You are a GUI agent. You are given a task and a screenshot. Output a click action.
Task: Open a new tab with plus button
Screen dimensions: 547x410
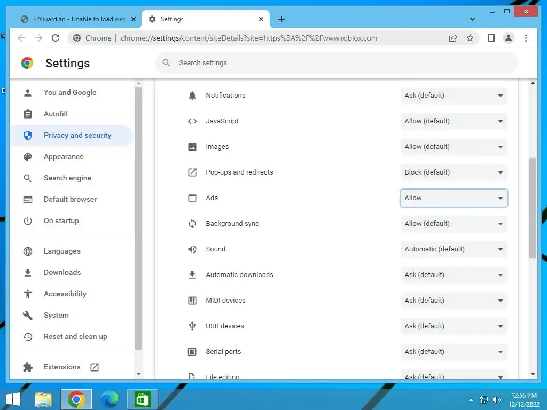(x=282, y=19)
